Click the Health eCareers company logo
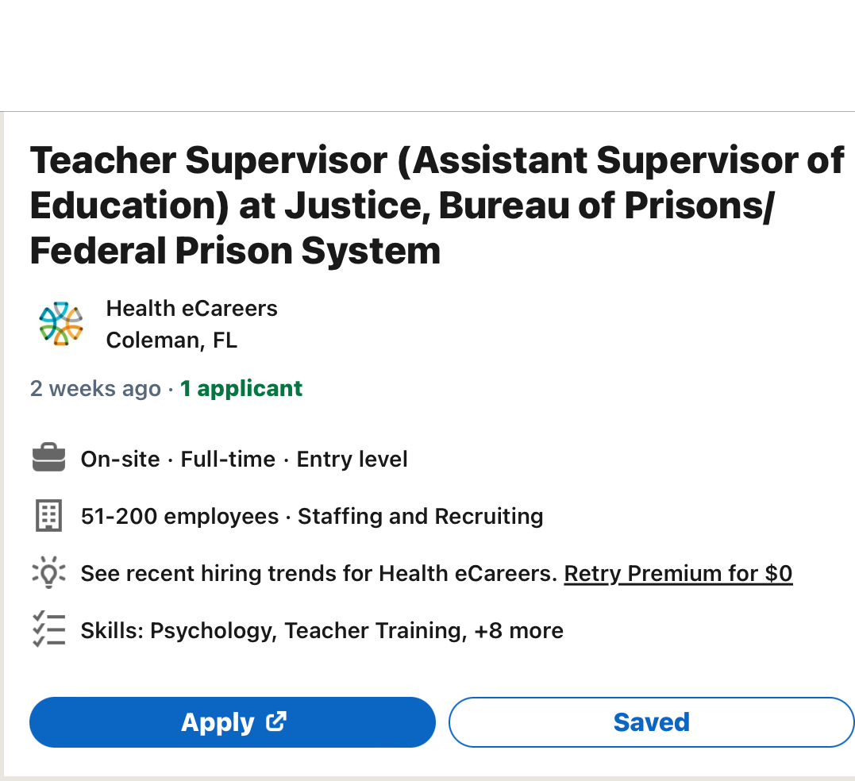 (61, 324)
